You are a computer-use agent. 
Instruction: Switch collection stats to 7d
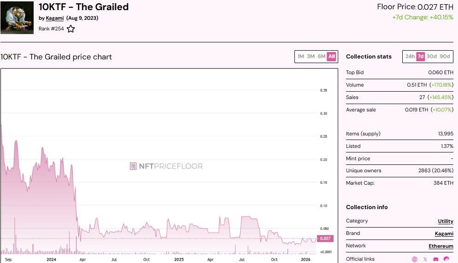click(x=421, y=56)
